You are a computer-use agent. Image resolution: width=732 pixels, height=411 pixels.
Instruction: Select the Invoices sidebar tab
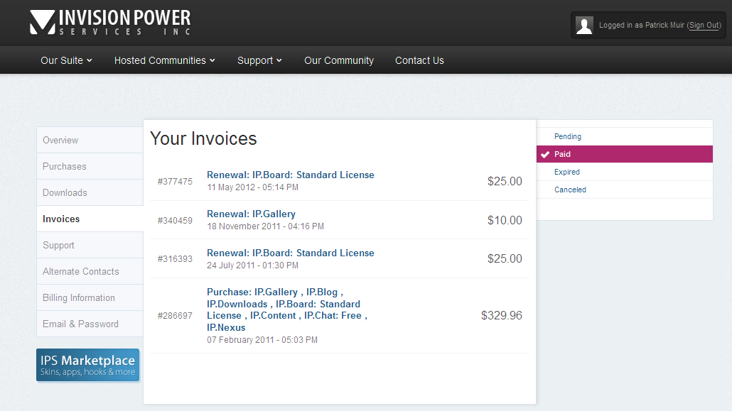click(90, 219)
